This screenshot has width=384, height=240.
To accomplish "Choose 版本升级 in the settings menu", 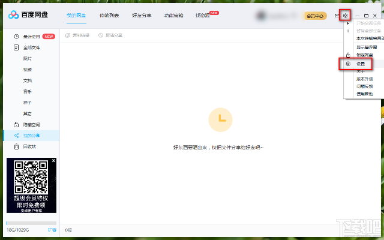I will [364, 79].
